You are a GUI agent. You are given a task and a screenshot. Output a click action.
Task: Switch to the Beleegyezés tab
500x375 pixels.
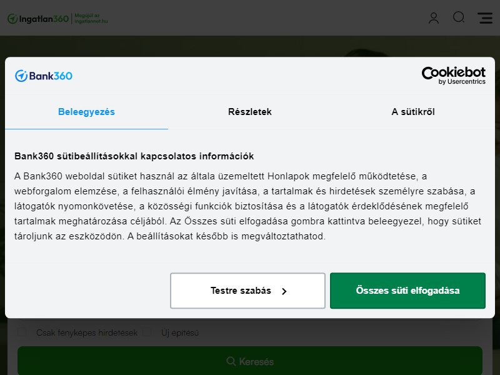click(x=86, y=112)
